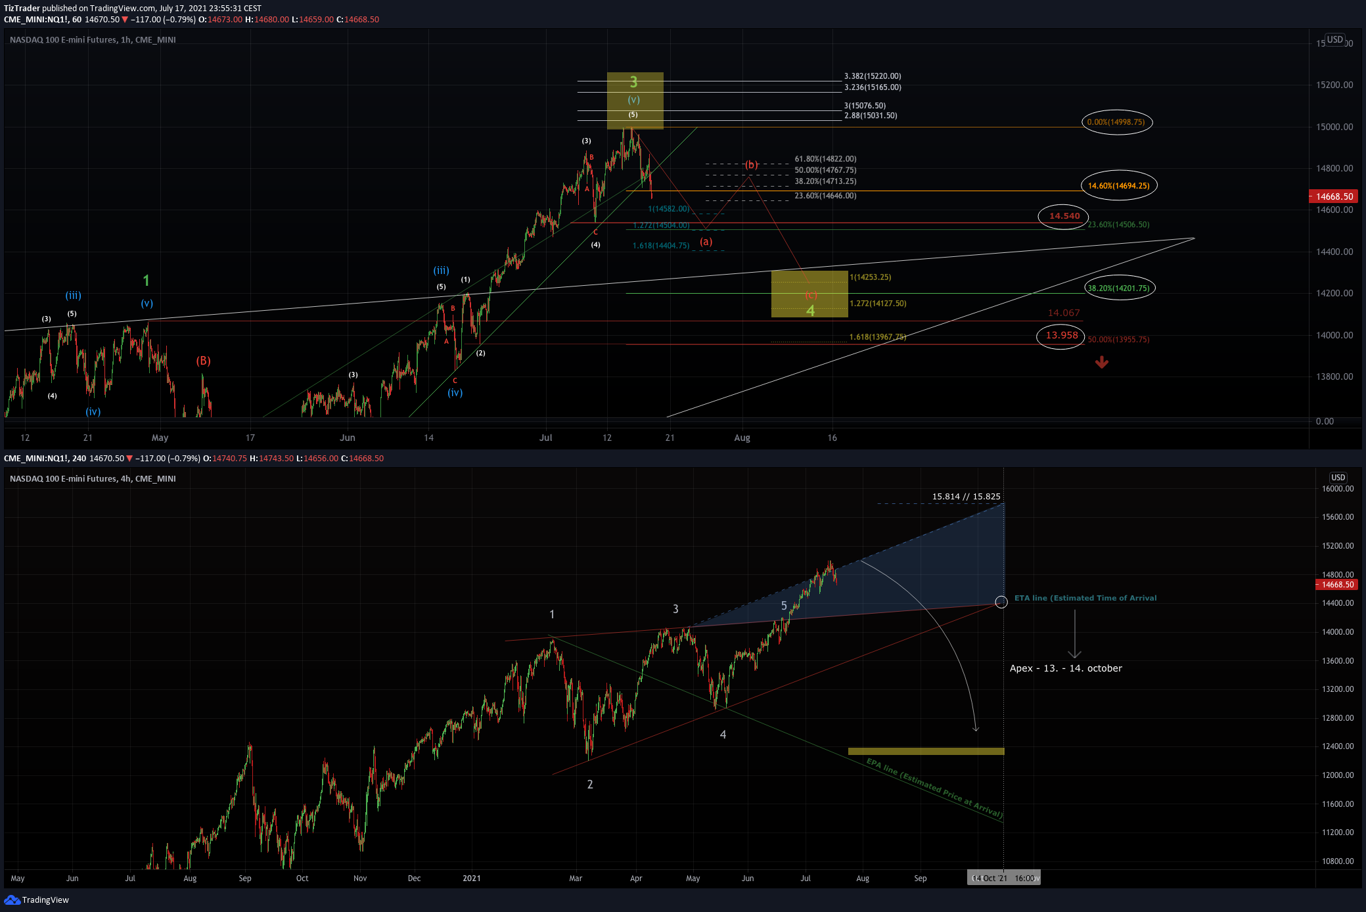This screenshot has height=912, width=1366.
Task: Click the red '(a)' wave label
Action: click(x=706, y=242)
